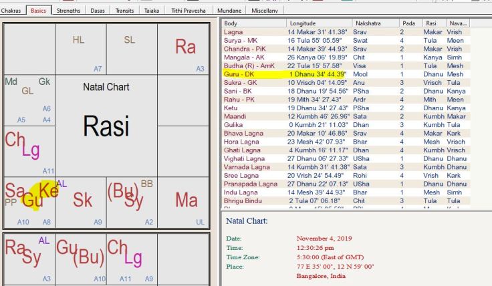Switch to the Mundane tab
The image size is (492, 286).
(x=229, y=10)
